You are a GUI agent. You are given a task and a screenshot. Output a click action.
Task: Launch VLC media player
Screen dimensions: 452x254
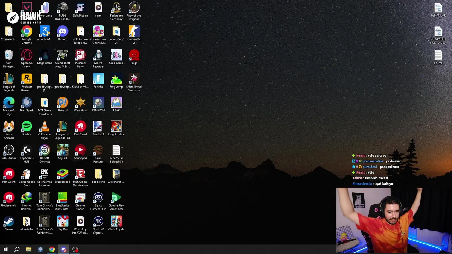pyautogui.click(x=44, y=127)
